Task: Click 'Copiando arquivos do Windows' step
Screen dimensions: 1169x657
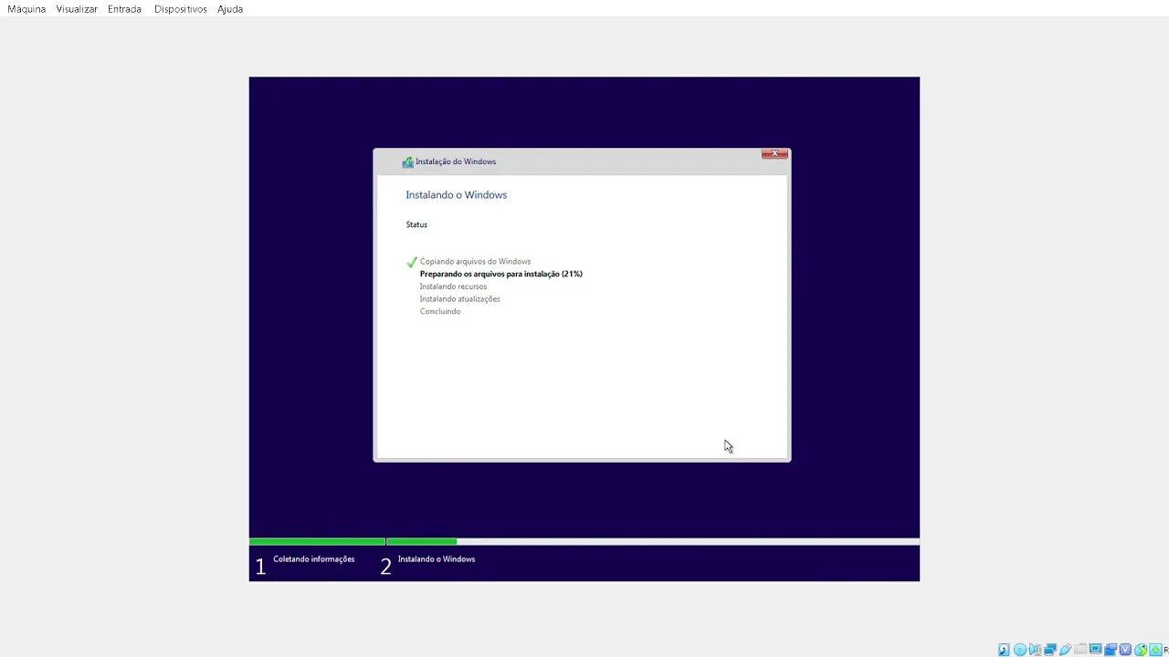Action: [x=475, y=262]
